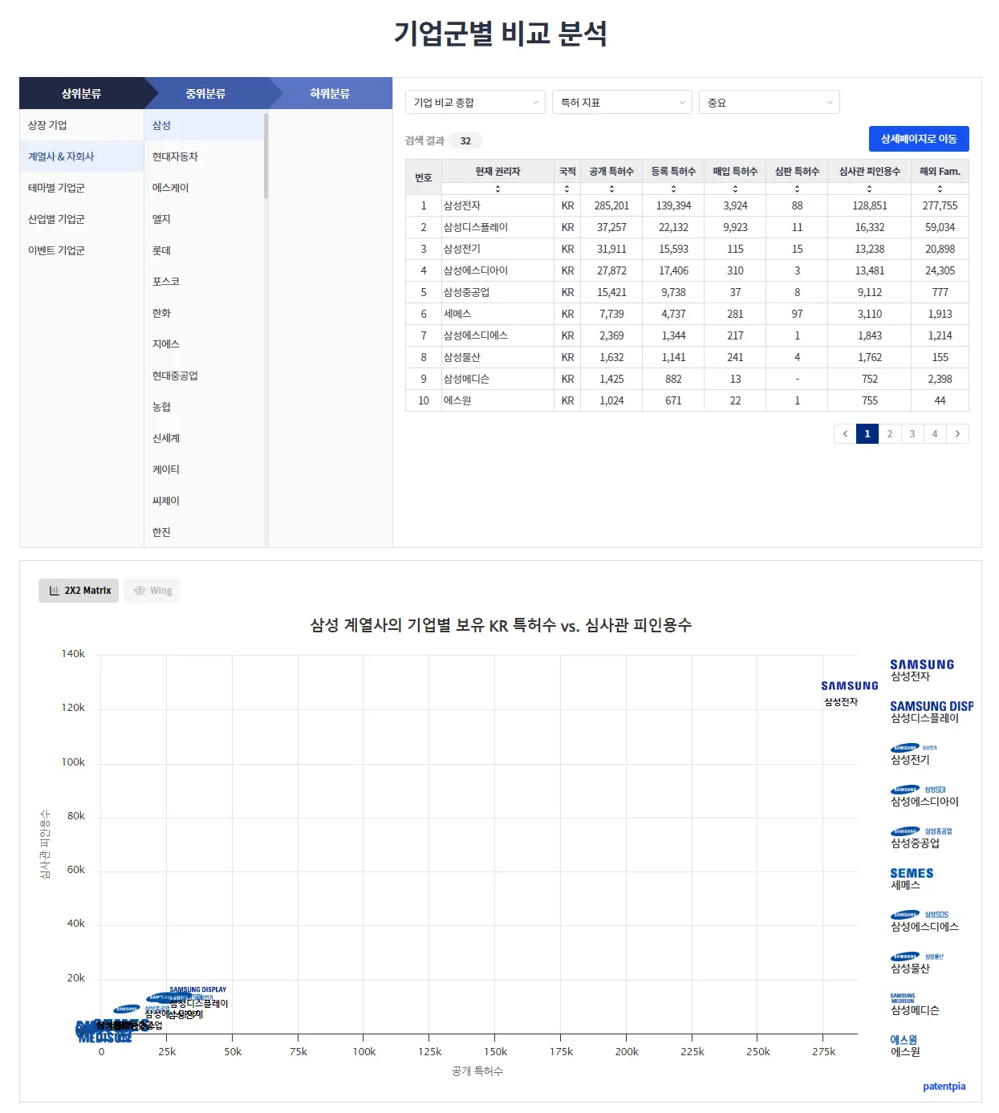Choose 삼성 group
This screenshot has width=999, height=1113.
[x=205, y=125]
